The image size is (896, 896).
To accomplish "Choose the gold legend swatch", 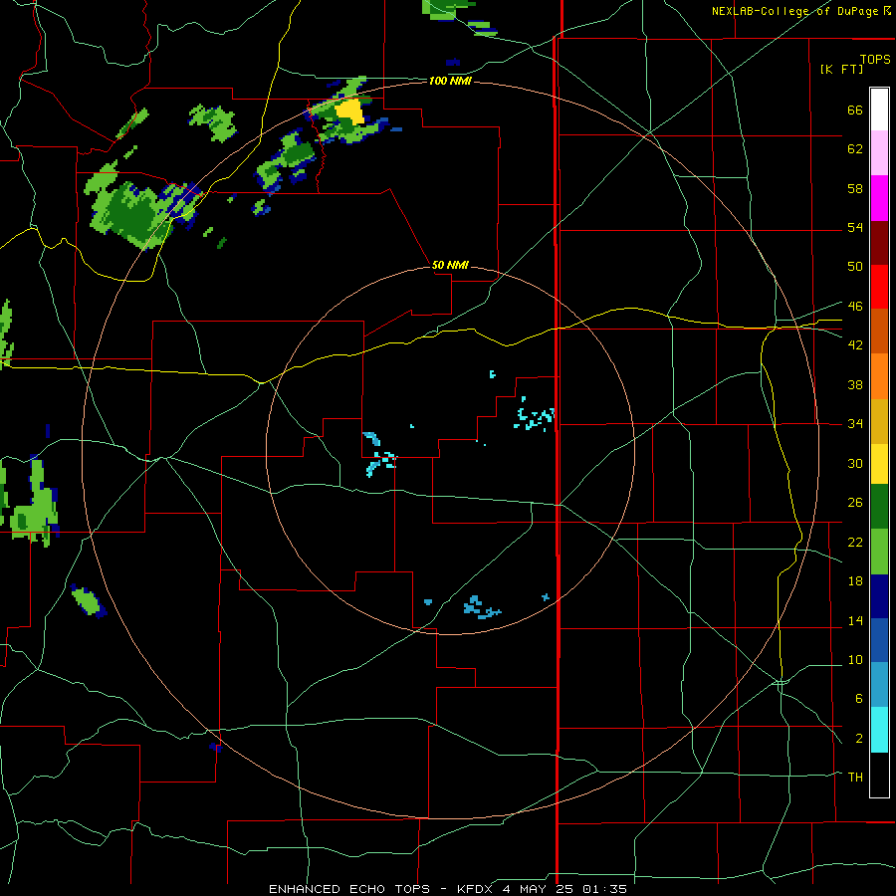I will click(879, 421).
